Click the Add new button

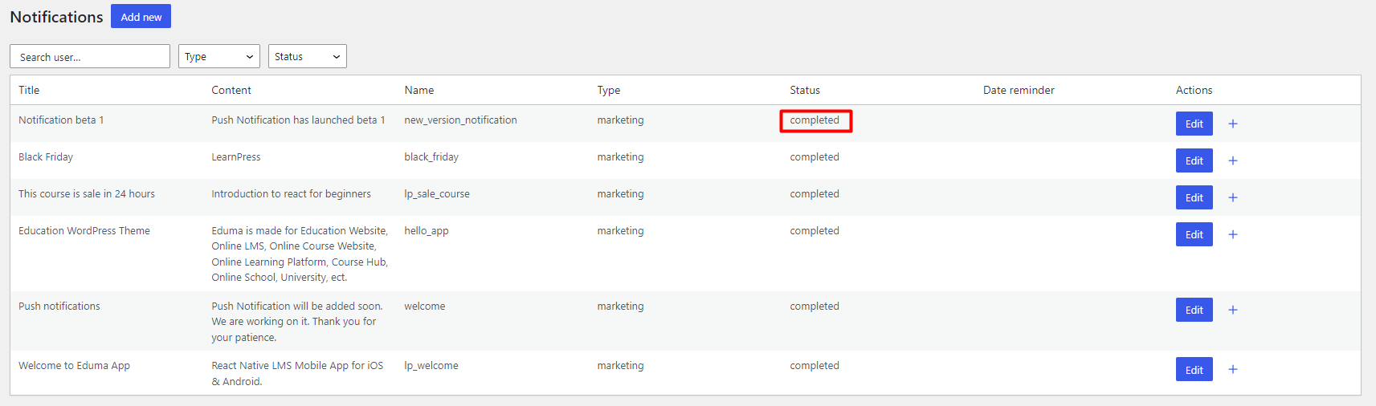click(141, 16)
